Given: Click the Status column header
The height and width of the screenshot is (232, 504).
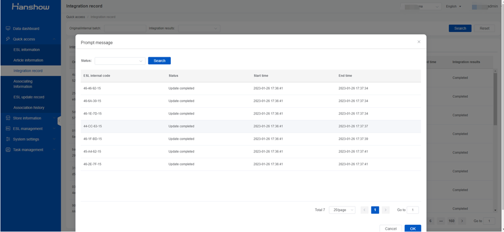Looking at the screenshot, I should (x=173, y=76).
